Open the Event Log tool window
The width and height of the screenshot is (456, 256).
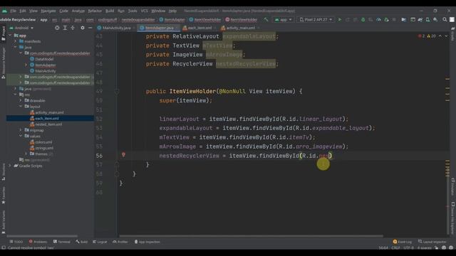pos(403,242)
